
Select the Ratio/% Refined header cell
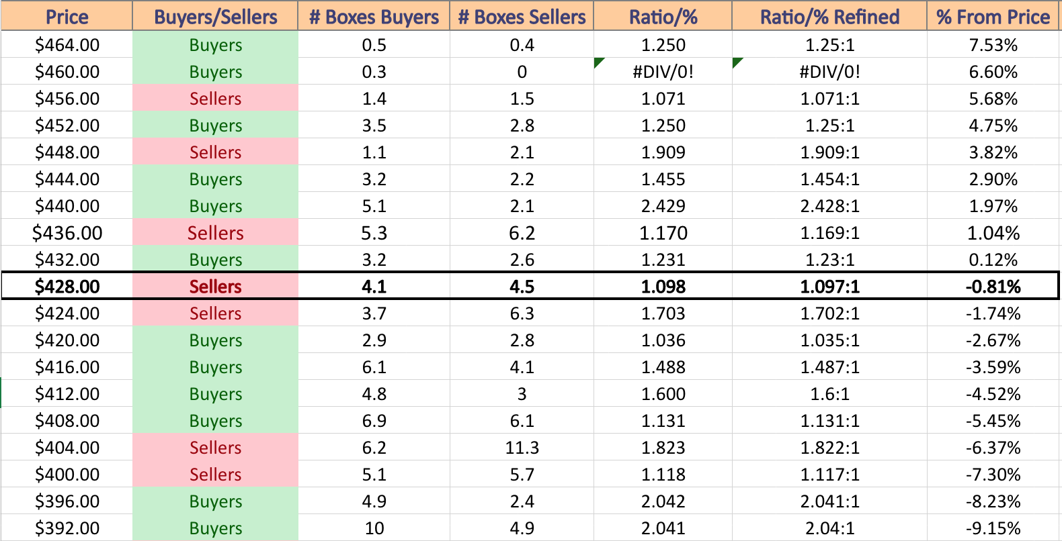[829, 17]
